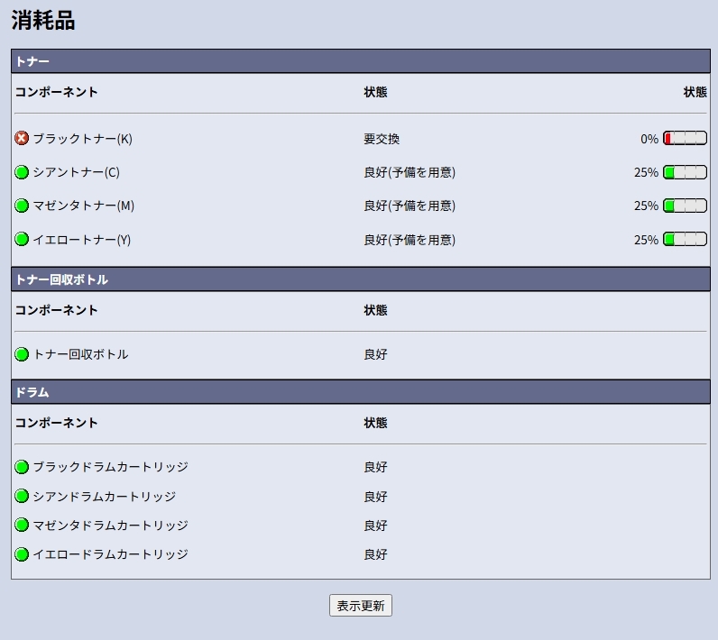Image resolution: width=718 pixels, height=640 pixels.
Task: Click the red error icon beside ブラックトナー(K)
Action: 22,138
